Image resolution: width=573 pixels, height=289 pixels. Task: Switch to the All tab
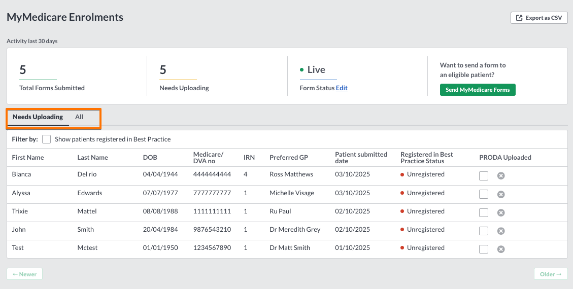pyautogui.click(x=79, y=117)
